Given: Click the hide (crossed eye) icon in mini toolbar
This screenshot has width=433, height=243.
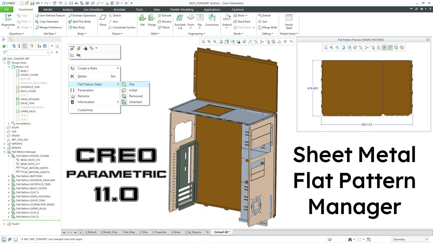Looking at the screenshot, I should (x=79, y=55).
